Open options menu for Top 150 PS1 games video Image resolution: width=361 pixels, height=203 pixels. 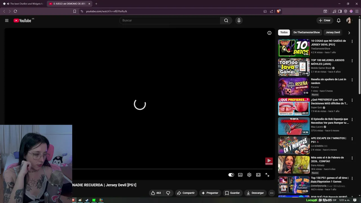tap(352, 178)
